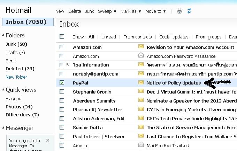
Task: Open The State of Service Management email
Action: (192, 127)
